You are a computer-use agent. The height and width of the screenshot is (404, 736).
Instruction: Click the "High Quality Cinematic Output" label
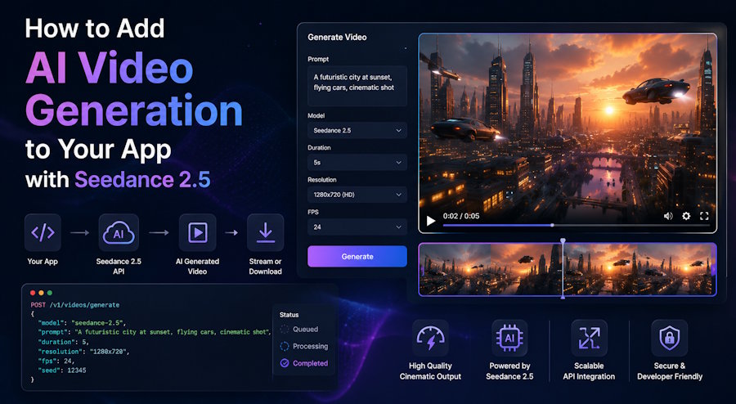430,371
